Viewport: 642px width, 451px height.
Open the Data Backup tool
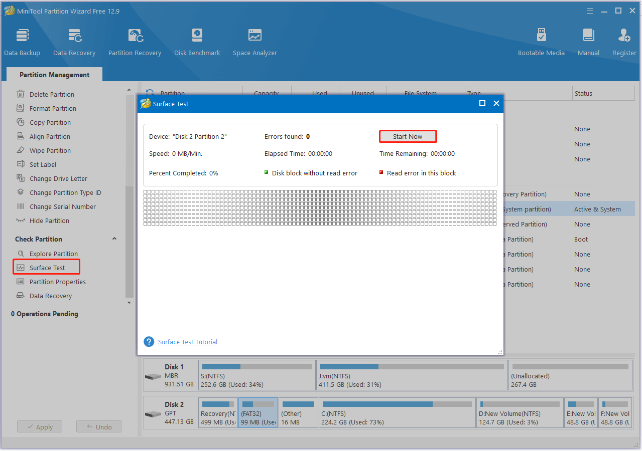tap(22, 42)
